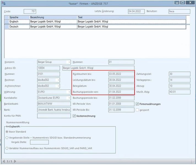
Task: Click the Letzte Änderung date field
Action: coord(136,11)
